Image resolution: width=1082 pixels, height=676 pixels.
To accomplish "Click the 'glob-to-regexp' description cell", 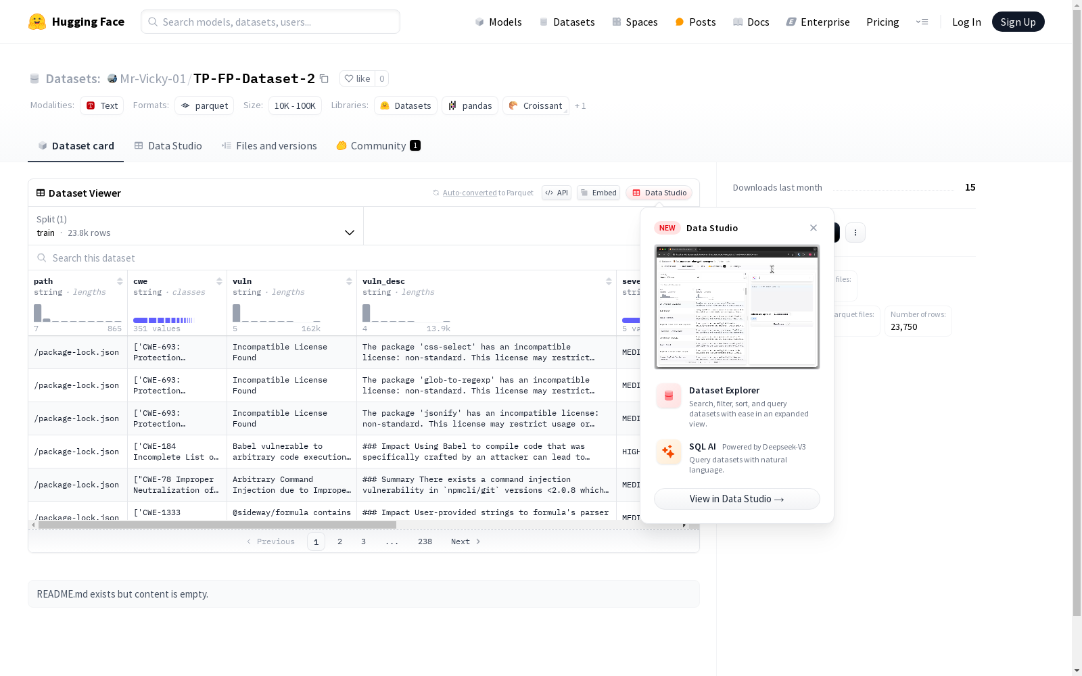I will [x=486, y=385].
